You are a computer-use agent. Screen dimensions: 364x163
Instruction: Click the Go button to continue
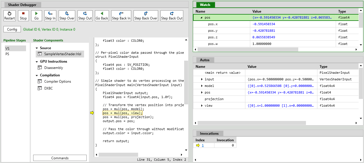(x=36, y=16)
